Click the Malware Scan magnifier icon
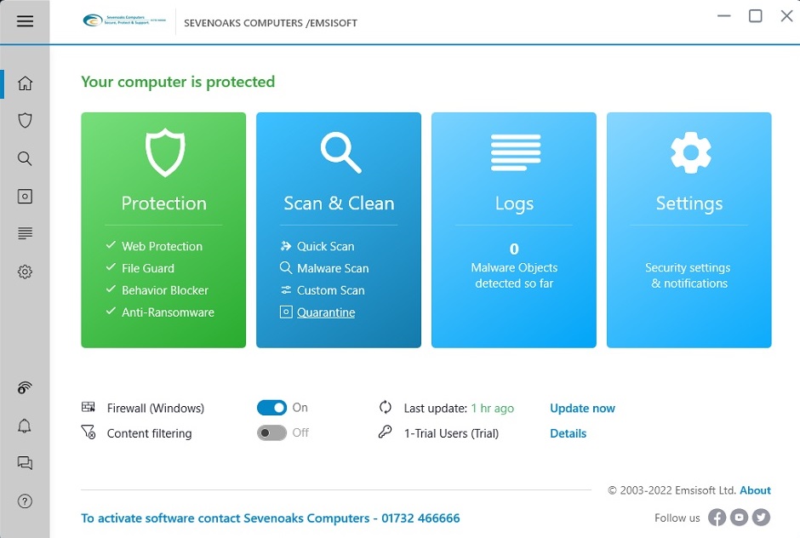The height and width of the screenshot is (538, 800). coord(286,268)
